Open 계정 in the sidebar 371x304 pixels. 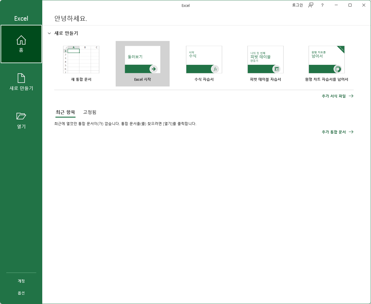(x=21, y=281)
